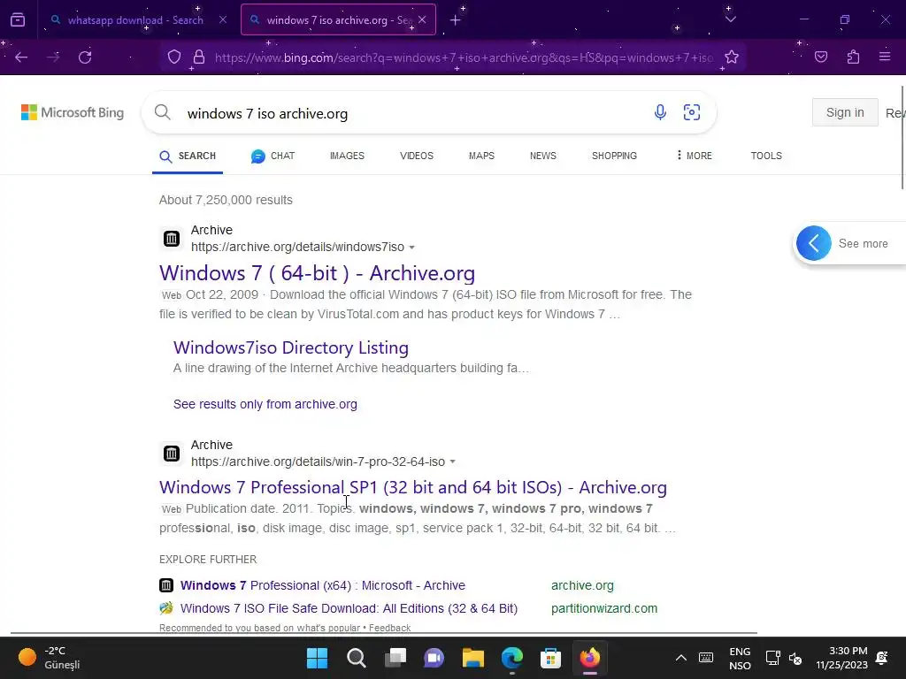The width and height of the screenshot is (906, 679).
Task: Open the TOOLS filter menu
Action: tap(766, 156)
